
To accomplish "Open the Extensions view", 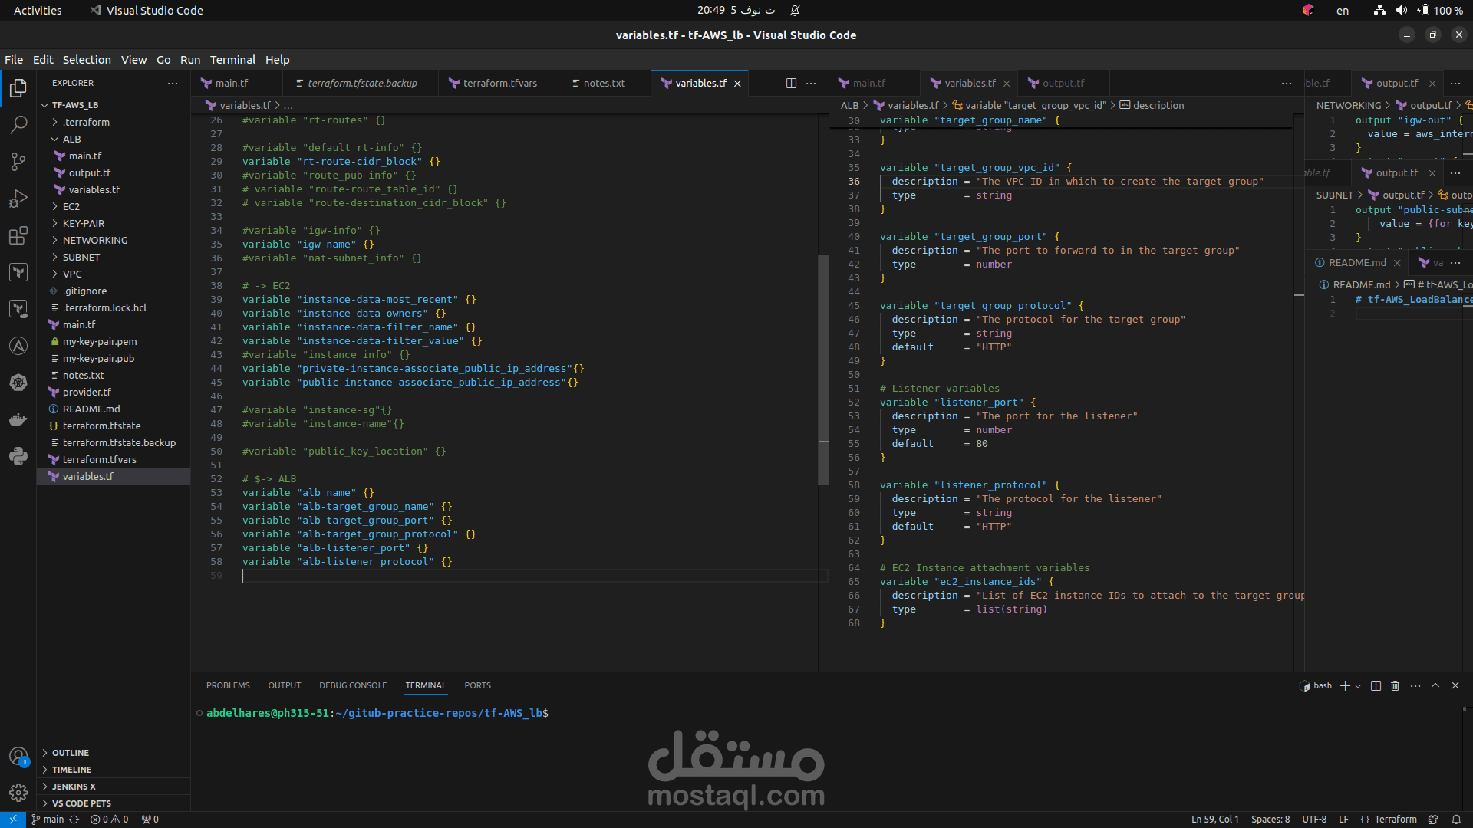I will coord(18,235).
